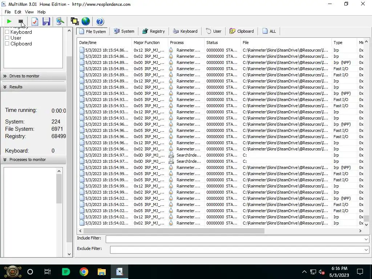Click the MultiMon taskbar button

pos(120,272)
